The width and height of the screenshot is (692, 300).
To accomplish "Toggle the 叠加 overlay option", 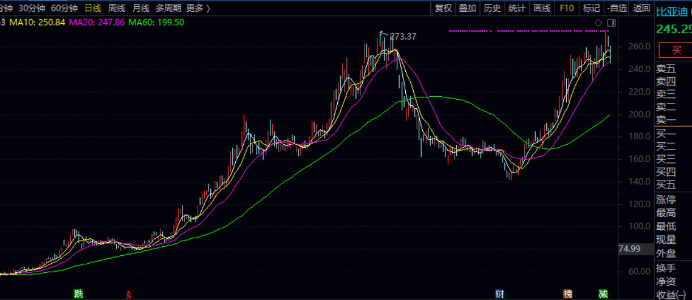I will [468, 8].
